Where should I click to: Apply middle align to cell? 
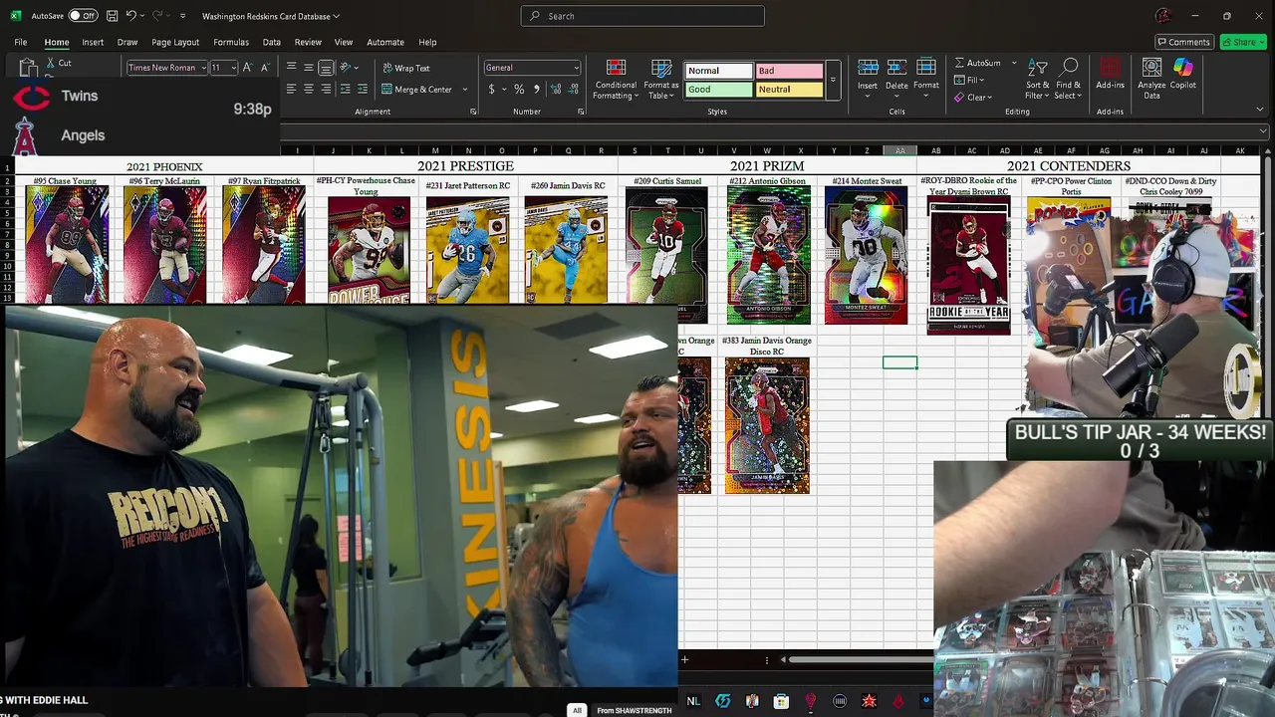pos(309,68)
